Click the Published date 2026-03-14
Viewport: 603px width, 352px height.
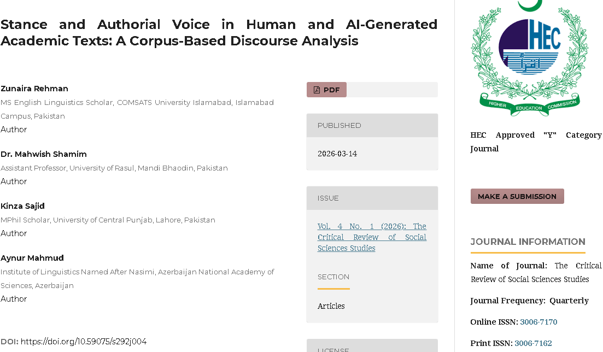tap(337, 154)
